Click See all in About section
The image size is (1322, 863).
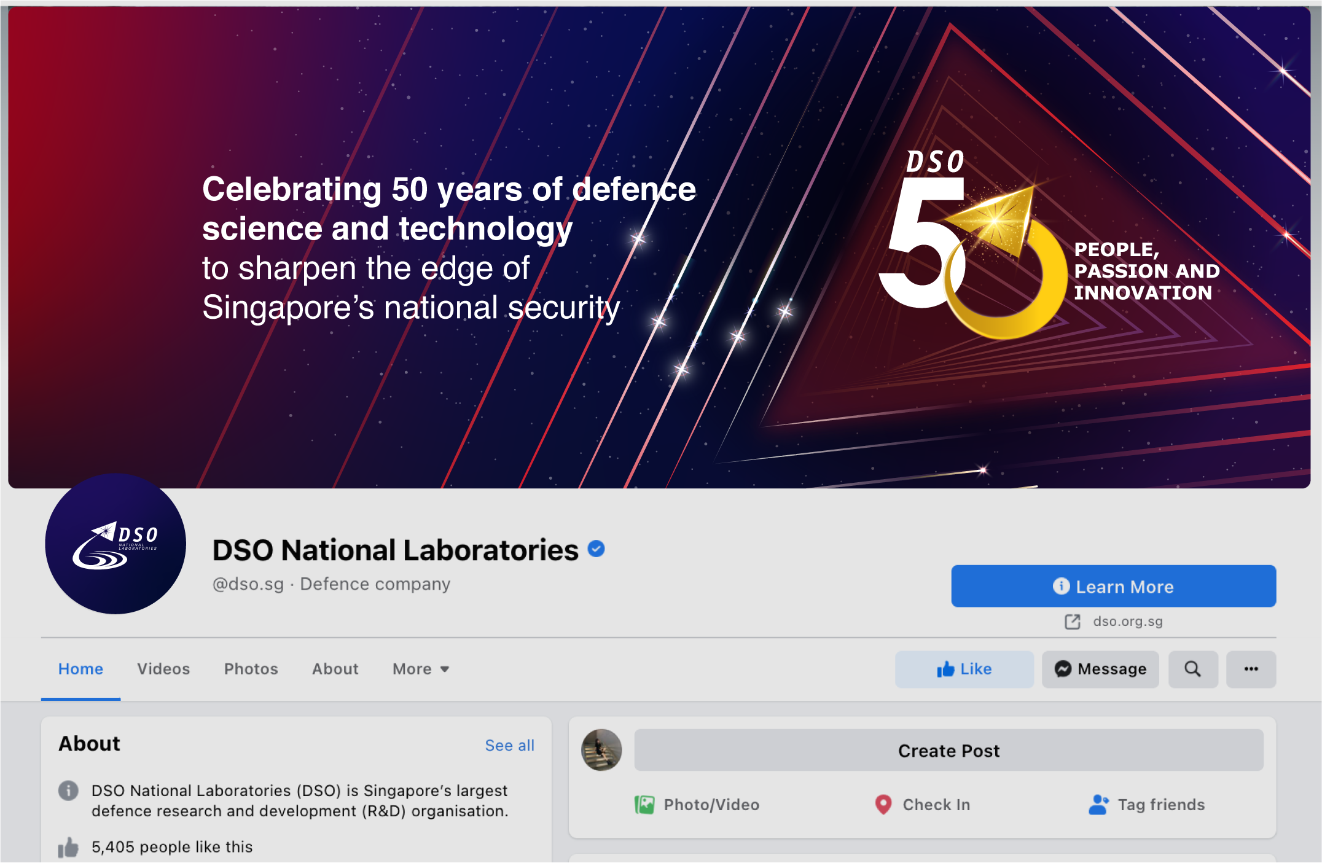tap(510, 745)
